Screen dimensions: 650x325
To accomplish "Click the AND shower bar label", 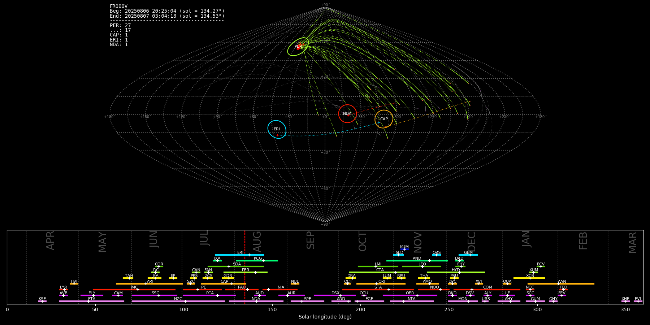I will [417, 259].
